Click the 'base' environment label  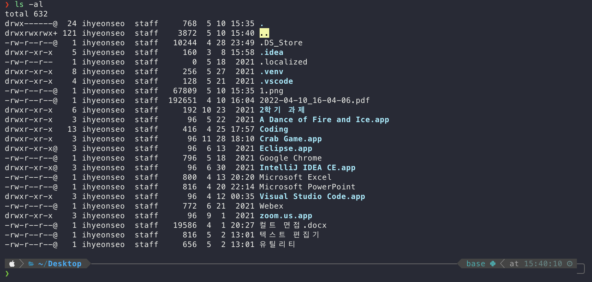pos(476,263)
